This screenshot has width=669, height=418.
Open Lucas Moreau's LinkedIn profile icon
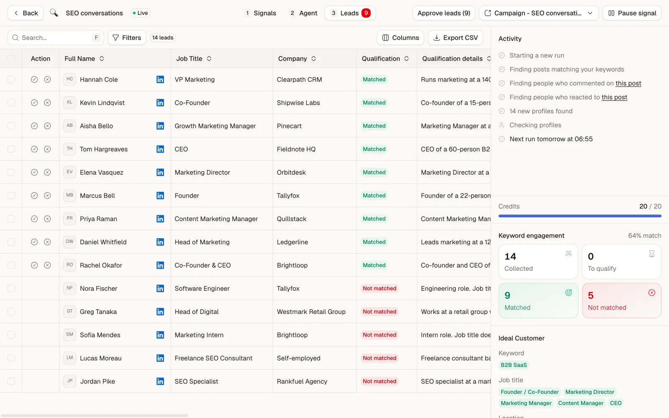pos(160,358)
